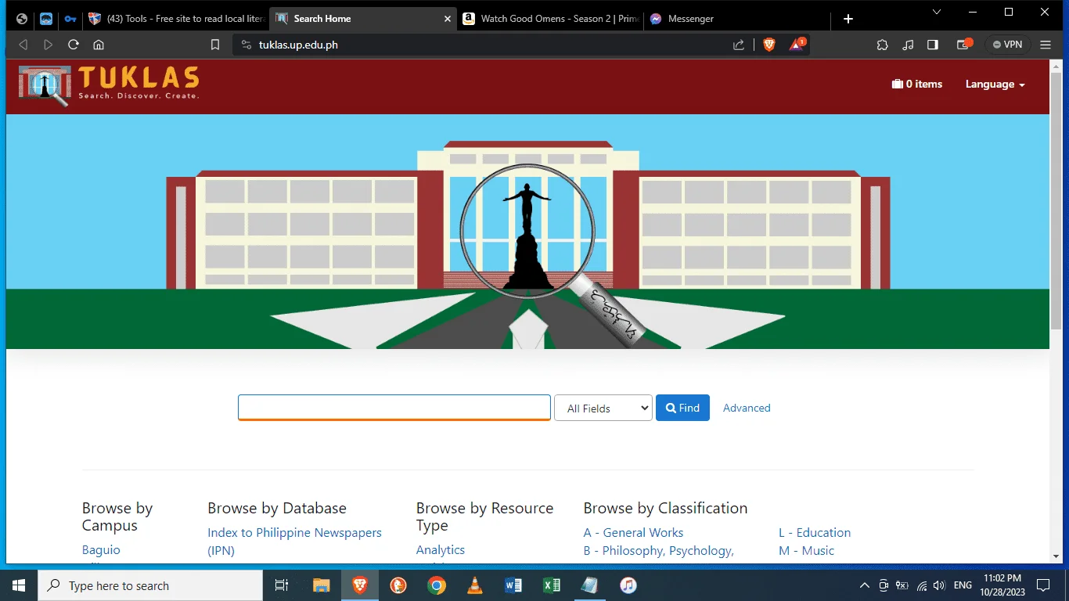Show hidden system tray icons chevron
The width and height of the screenshot is (1069, 601).
click(865, 585)
